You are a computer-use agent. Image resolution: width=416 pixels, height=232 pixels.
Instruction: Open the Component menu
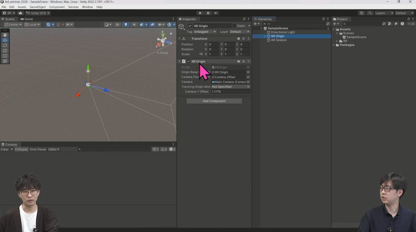point(57,7)
